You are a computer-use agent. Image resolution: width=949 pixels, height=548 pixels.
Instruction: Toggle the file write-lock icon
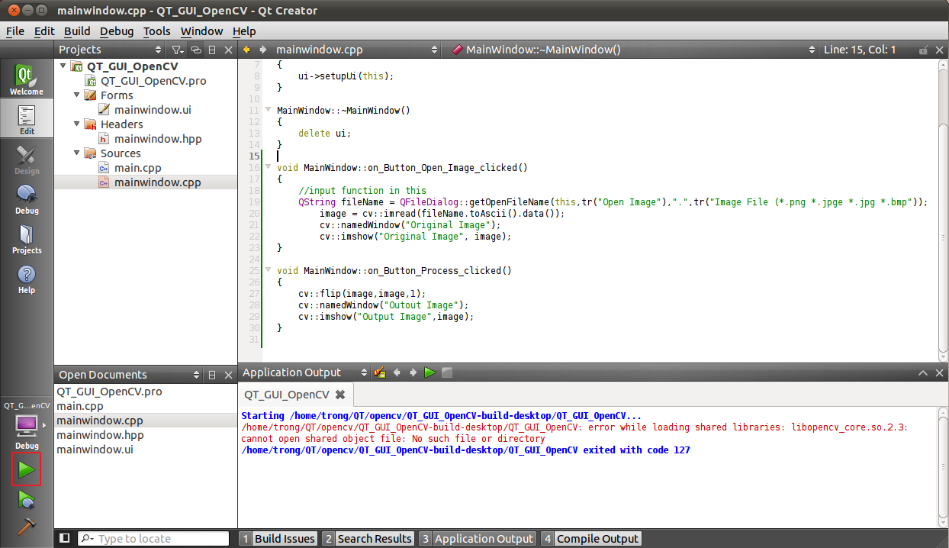[924, 50]
